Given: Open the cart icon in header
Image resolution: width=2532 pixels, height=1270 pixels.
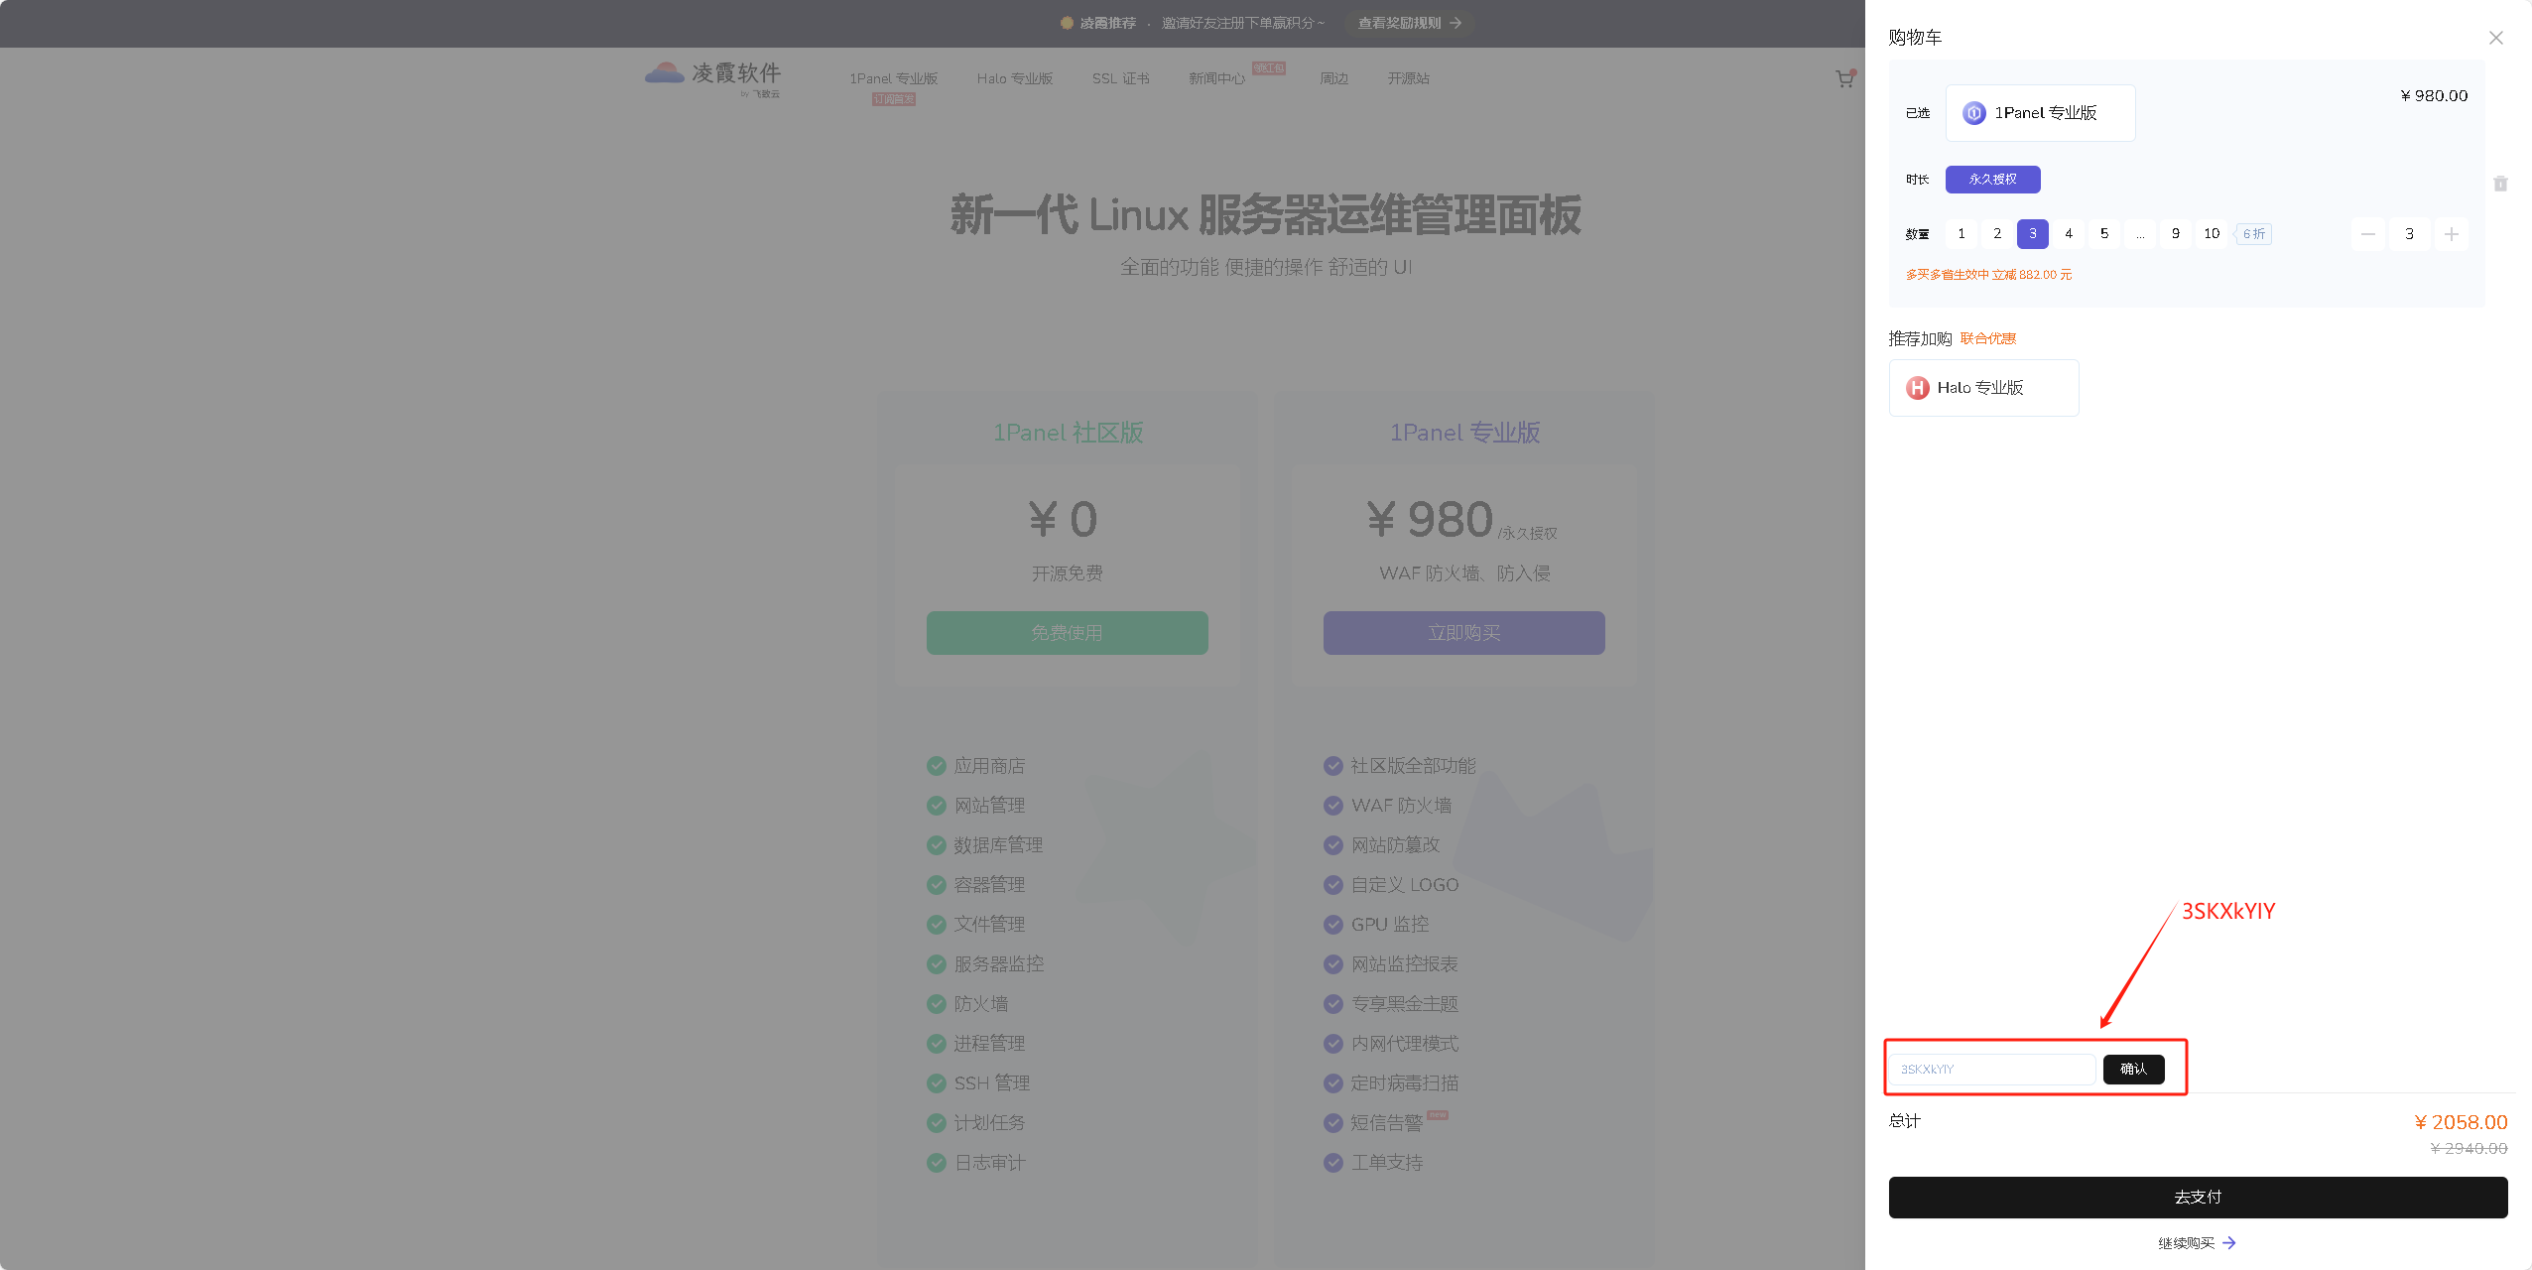Looking at the screenshot, I should [1844, 78].
